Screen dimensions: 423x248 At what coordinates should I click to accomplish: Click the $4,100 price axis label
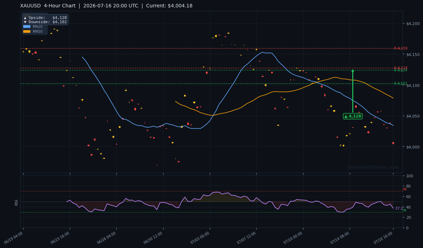tap(413, 85)
